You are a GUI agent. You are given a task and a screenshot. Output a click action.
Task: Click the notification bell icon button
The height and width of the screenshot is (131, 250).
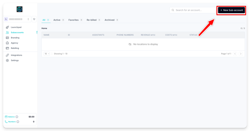click(x=34, y=19)
